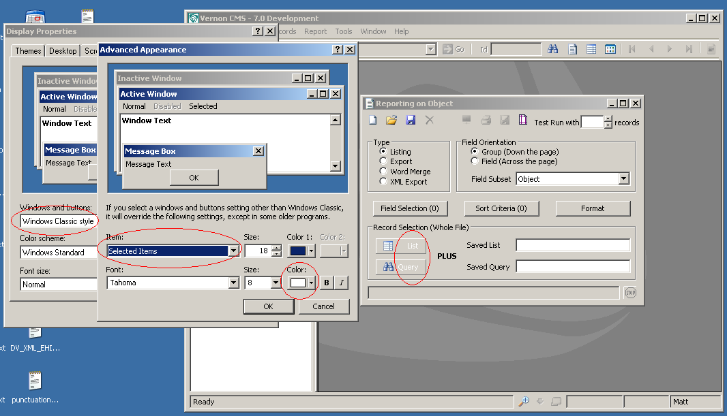Screen dimensions: 727x416
Task: Click the binoculars search icon in Vernon toolbar
Action: [x=552, y=49]
